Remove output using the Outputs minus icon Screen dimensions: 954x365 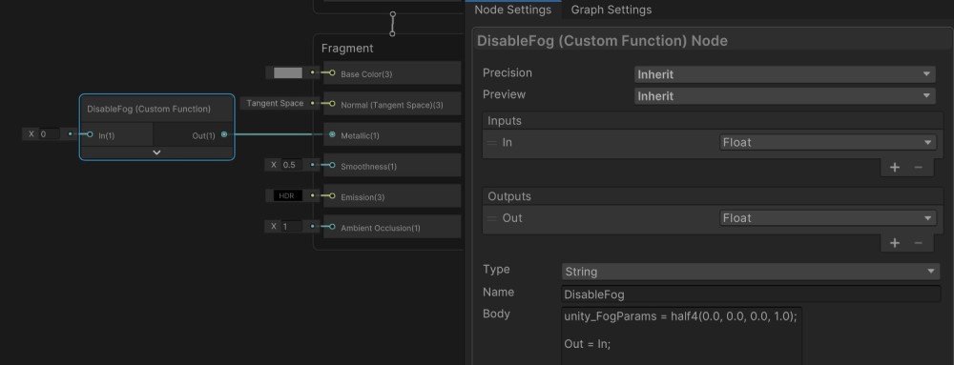click(918, 243)
